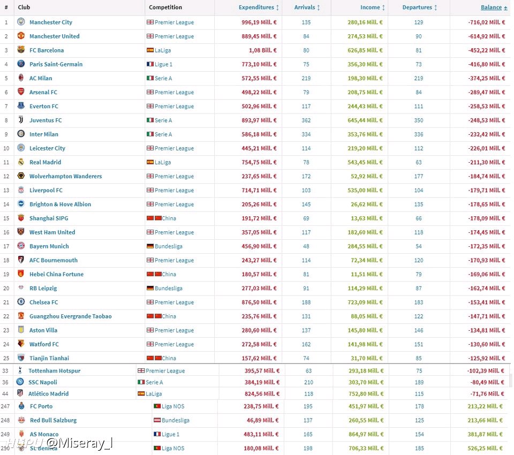This screenshot has height=455, width=514.
Task: Click the Tianjin Tianhai club name
Action: [49, 358]
